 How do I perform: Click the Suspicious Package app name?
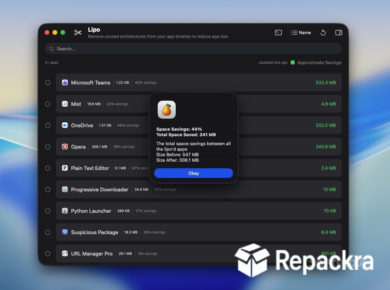(95, 232)
